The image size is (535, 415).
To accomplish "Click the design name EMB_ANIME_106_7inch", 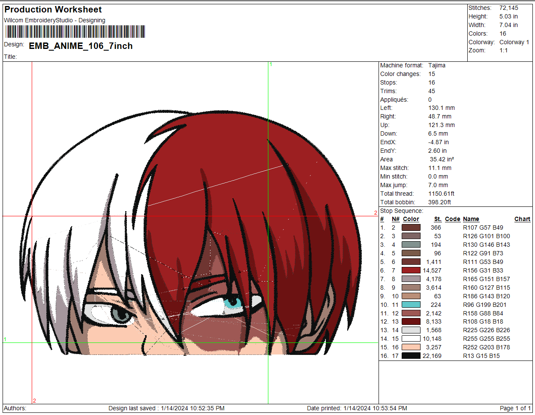I will [x=81, y=46].
